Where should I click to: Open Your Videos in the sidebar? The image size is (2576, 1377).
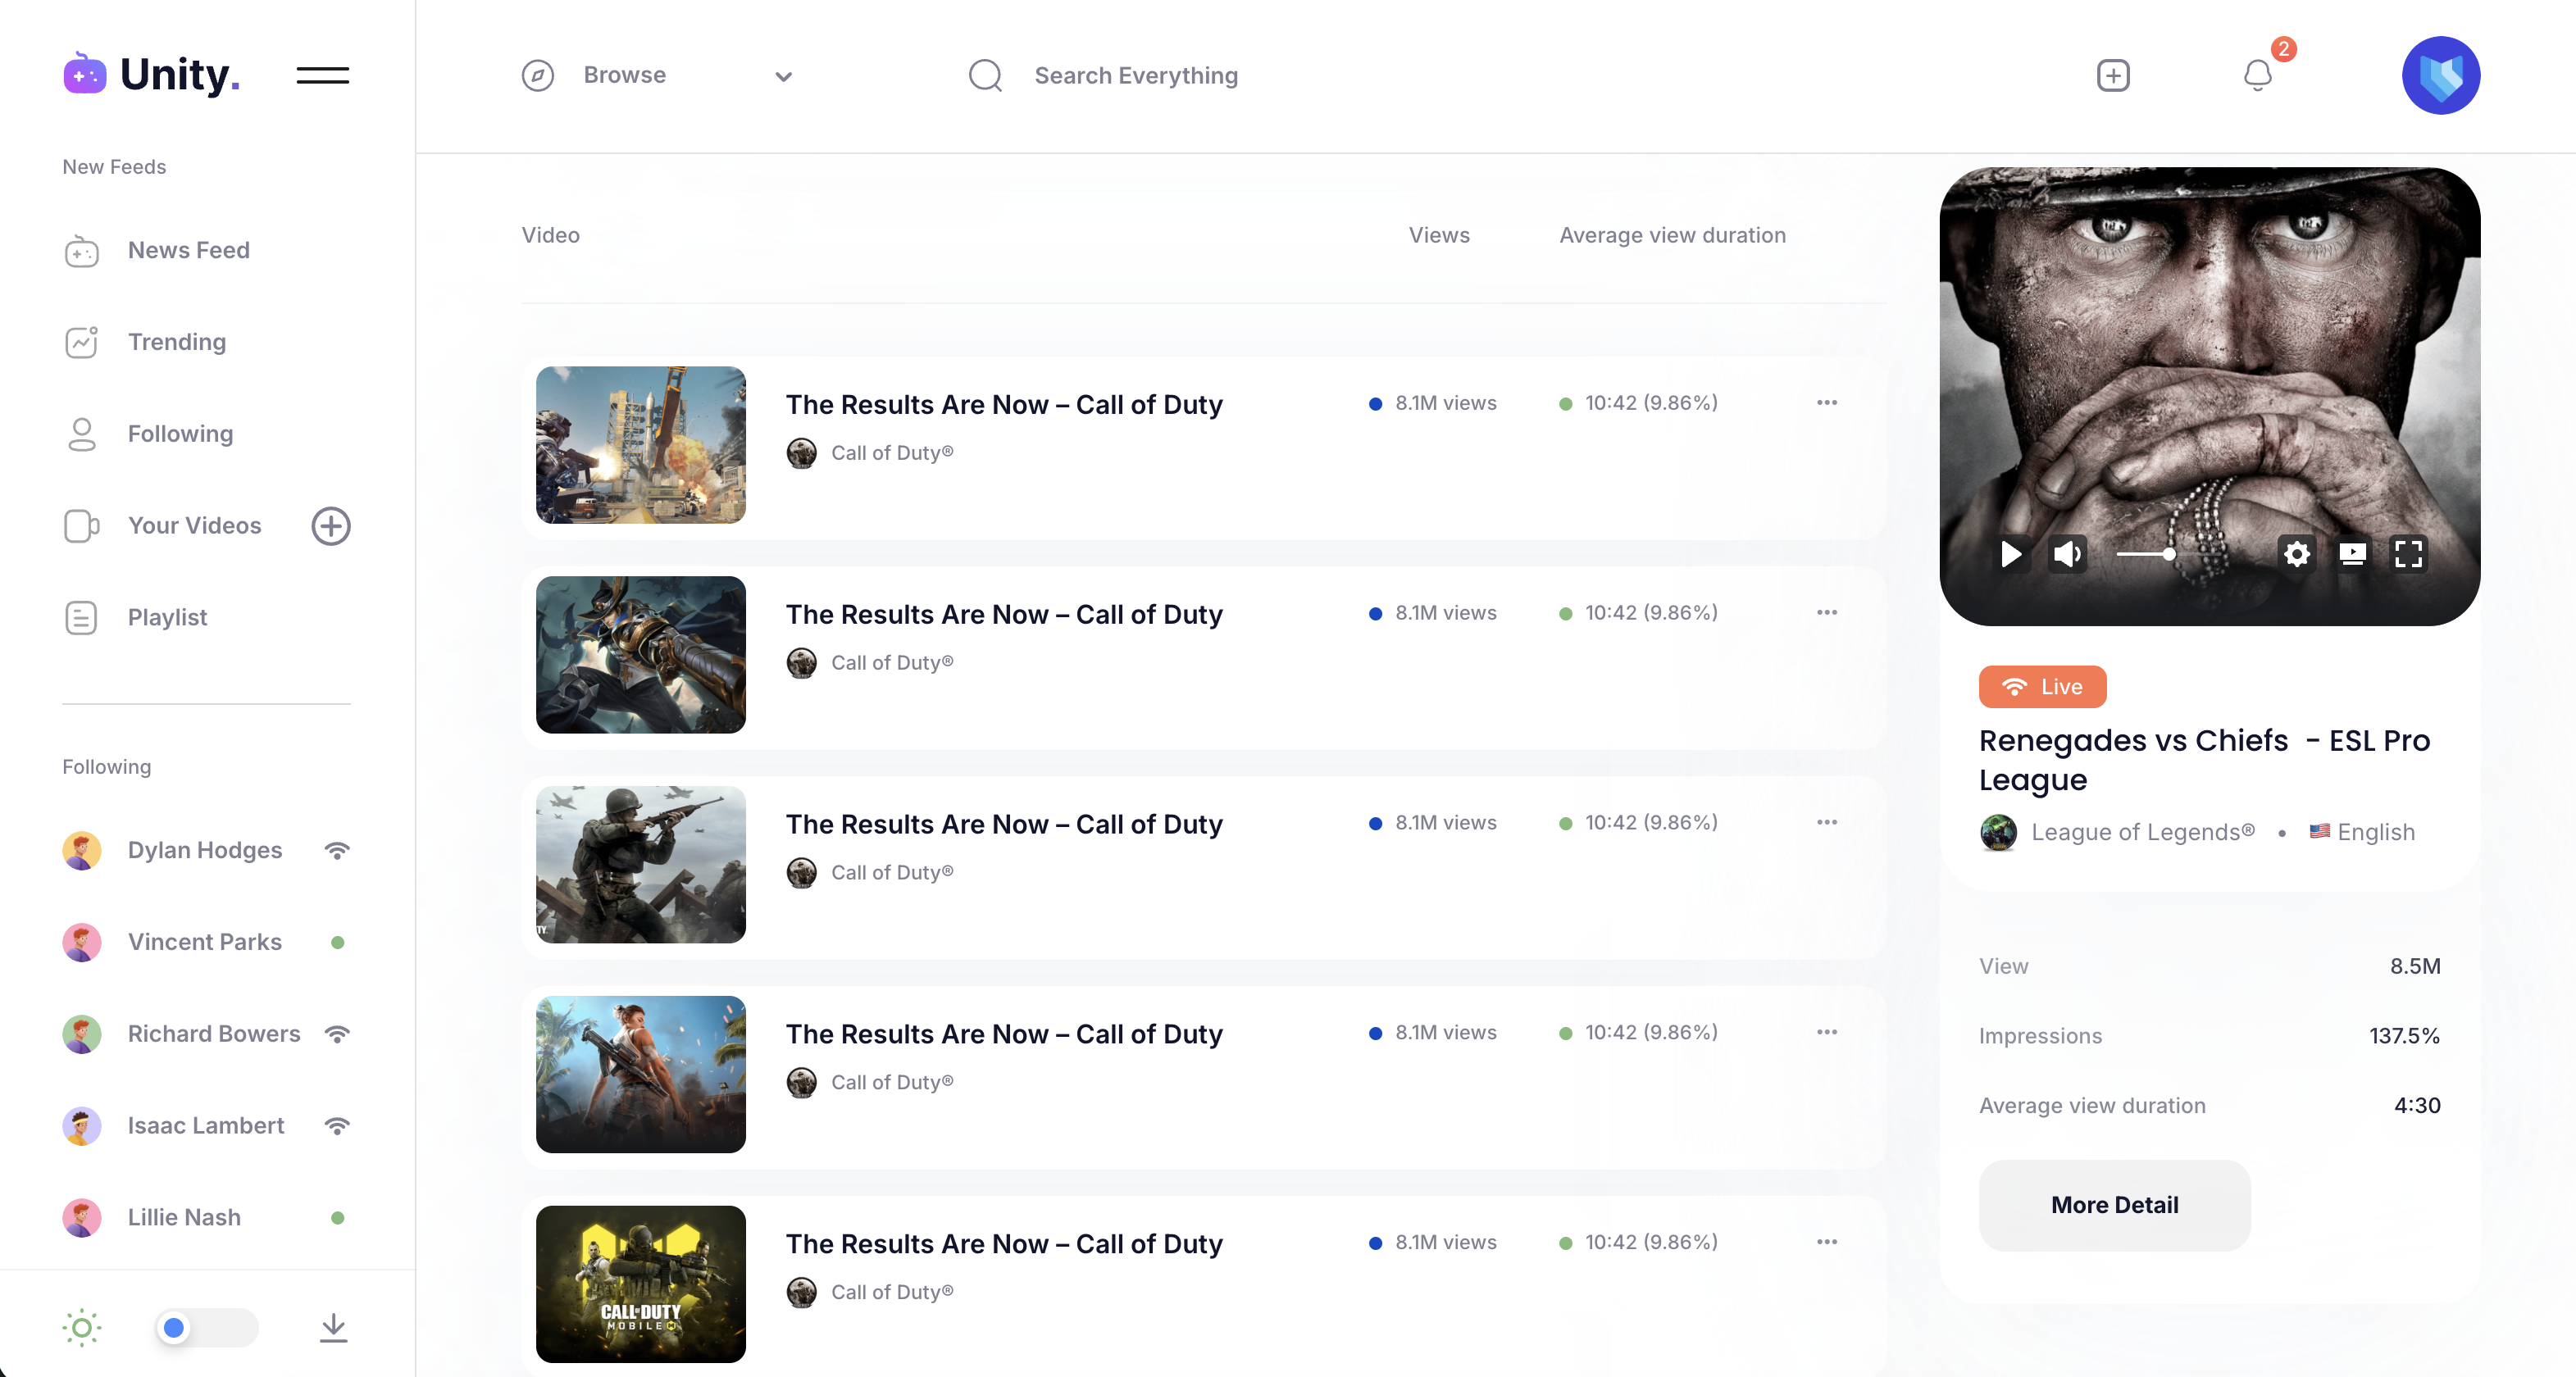[194, 526]
